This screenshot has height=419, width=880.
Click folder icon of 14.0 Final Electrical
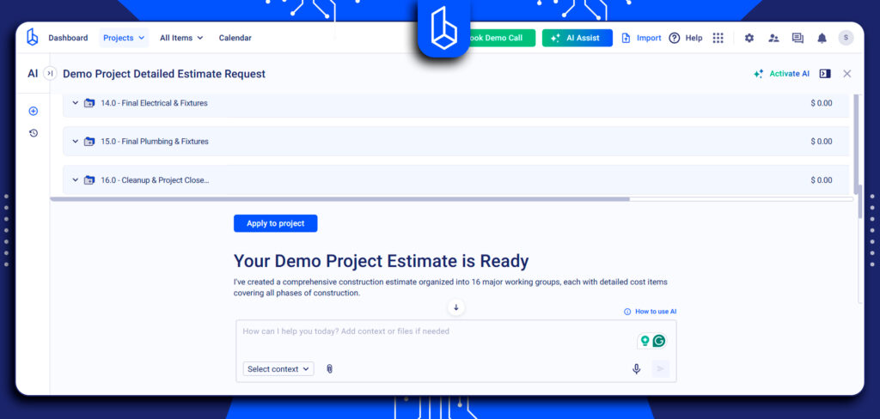[89, 103]
